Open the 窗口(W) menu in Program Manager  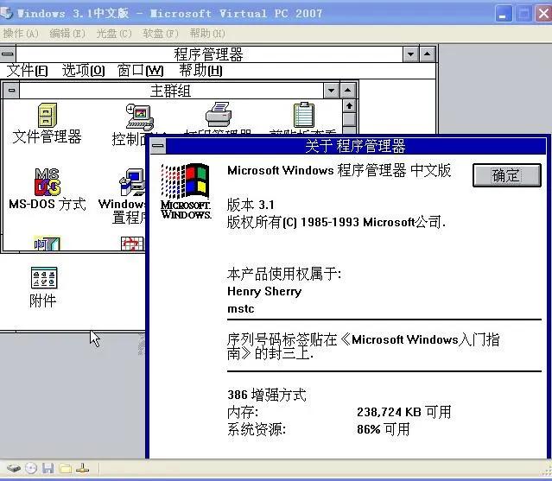click(x=141, y=70)
